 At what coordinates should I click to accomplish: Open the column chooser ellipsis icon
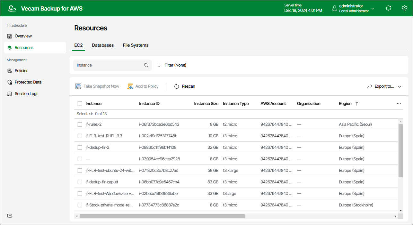coord(399,104)
